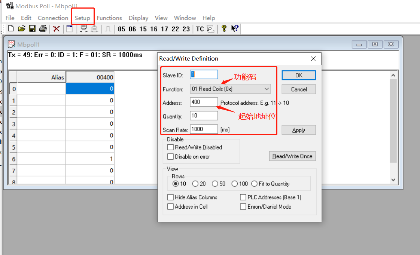Image resolution: width=420 pixels, height=255 pixels.
Task: Click the Open file folder icon
Action: (x=22, y=29)
